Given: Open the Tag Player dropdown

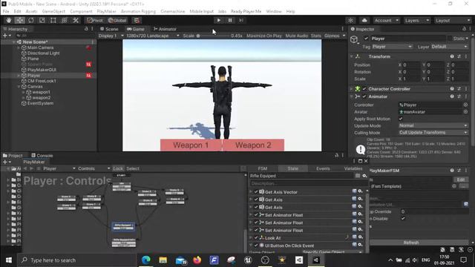Looking at the screenshot, I should click(392, 47).
